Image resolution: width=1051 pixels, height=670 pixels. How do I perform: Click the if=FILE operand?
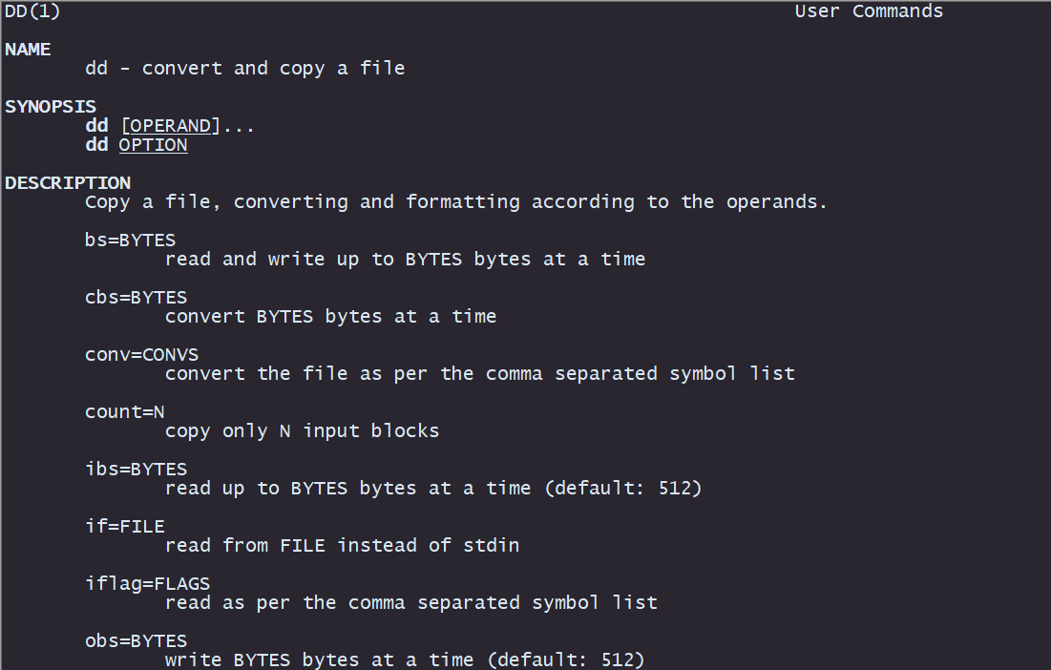124,527
